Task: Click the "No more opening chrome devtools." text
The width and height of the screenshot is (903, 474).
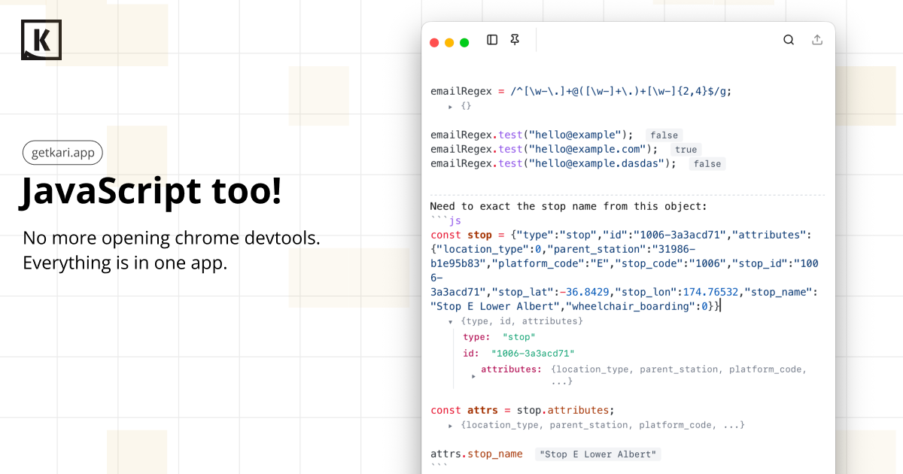Action: (x=172, y=238)
